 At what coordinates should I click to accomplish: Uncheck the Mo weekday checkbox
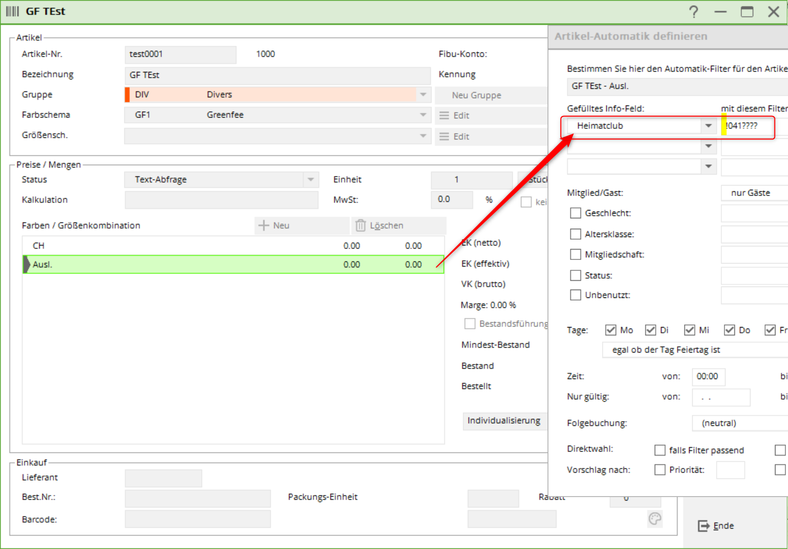coord(611,330)
